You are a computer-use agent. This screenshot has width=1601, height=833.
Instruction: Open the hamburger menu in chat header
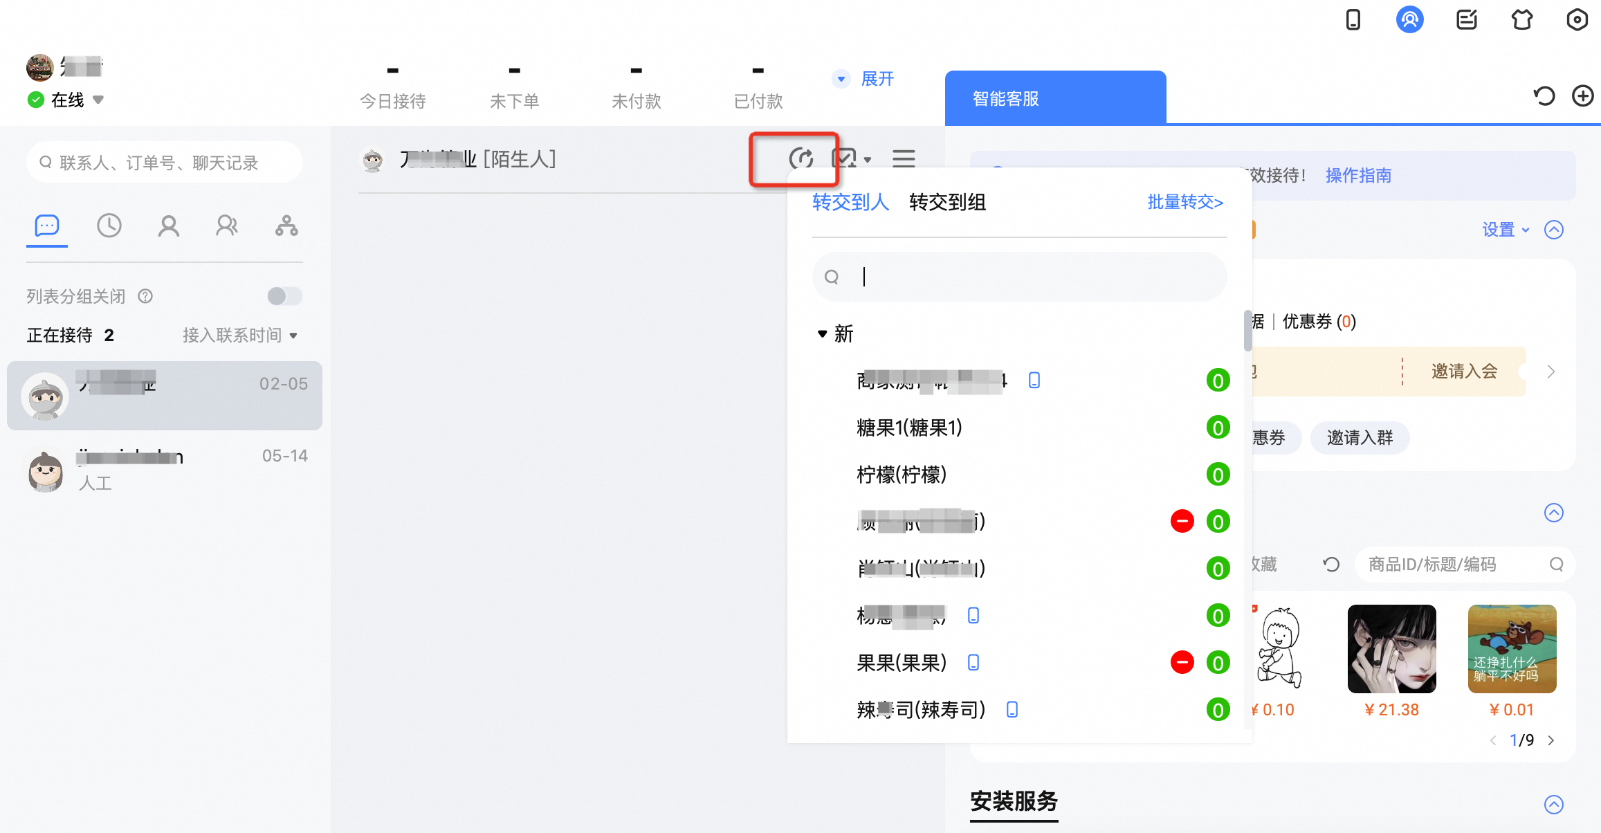click(904, 158)
